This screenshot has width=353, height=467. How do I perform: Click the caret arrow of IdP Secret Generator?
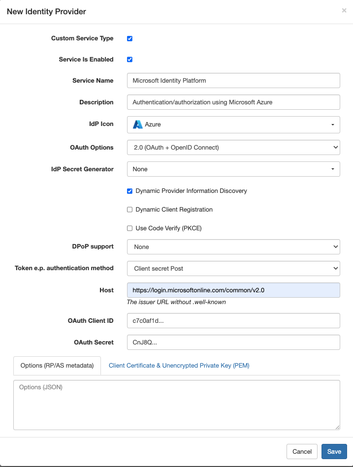(x=333, y=169)
